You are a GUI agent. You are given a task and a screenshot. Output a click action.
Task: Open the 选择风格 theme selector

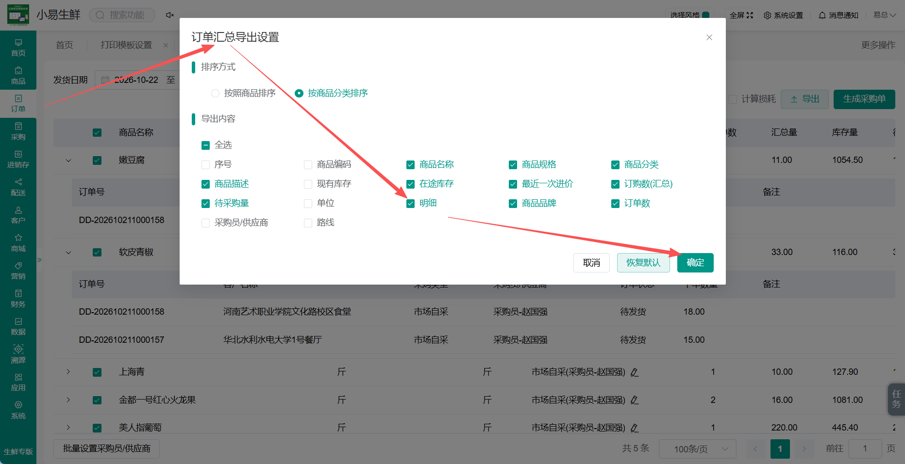689,15
